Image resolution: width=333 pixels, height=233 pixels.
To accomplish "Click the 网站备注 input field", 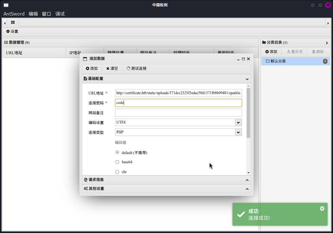I will pos(178,113).
